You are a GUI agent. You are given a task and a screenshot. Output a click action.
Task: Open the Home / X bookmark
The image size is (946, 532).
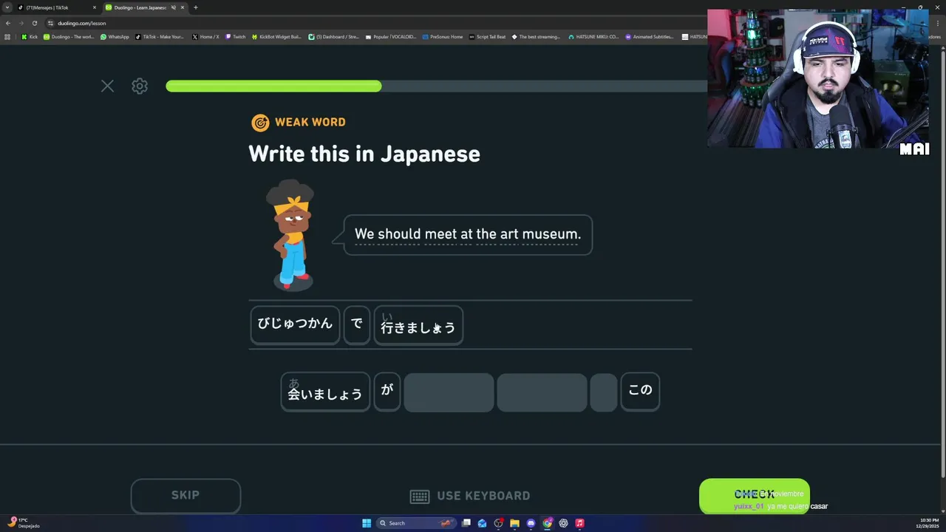205,36
